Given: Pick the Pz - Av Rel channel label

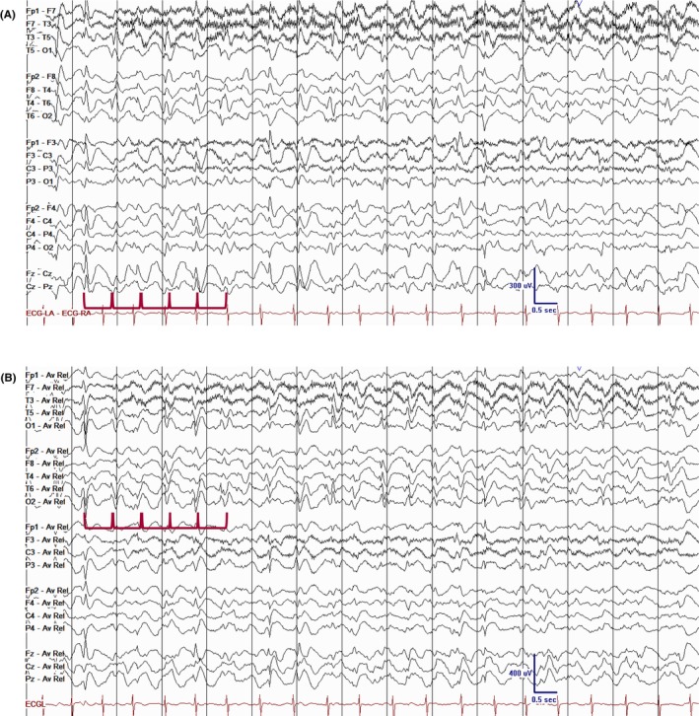Looking at the screenshot, I should pos(45,679).
